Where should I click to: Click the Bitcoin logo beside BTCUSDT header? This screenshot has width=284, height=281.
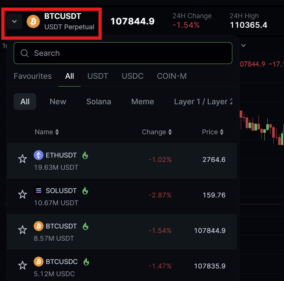pos(33,21)
